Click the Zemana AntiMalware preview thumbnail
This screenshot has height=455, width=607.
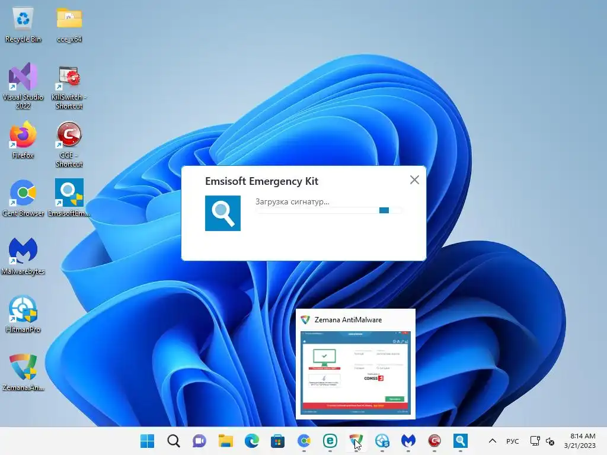(356, 373)
